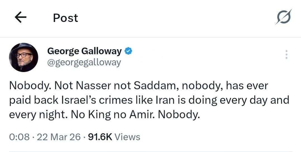The width and height of the screenshot is (301, 152).
Task: Open the George Galloway display name
Action: [x=84, y=51]
